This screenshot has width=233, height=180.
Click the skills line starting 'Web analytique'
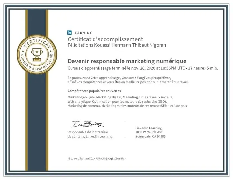[117, 102]
